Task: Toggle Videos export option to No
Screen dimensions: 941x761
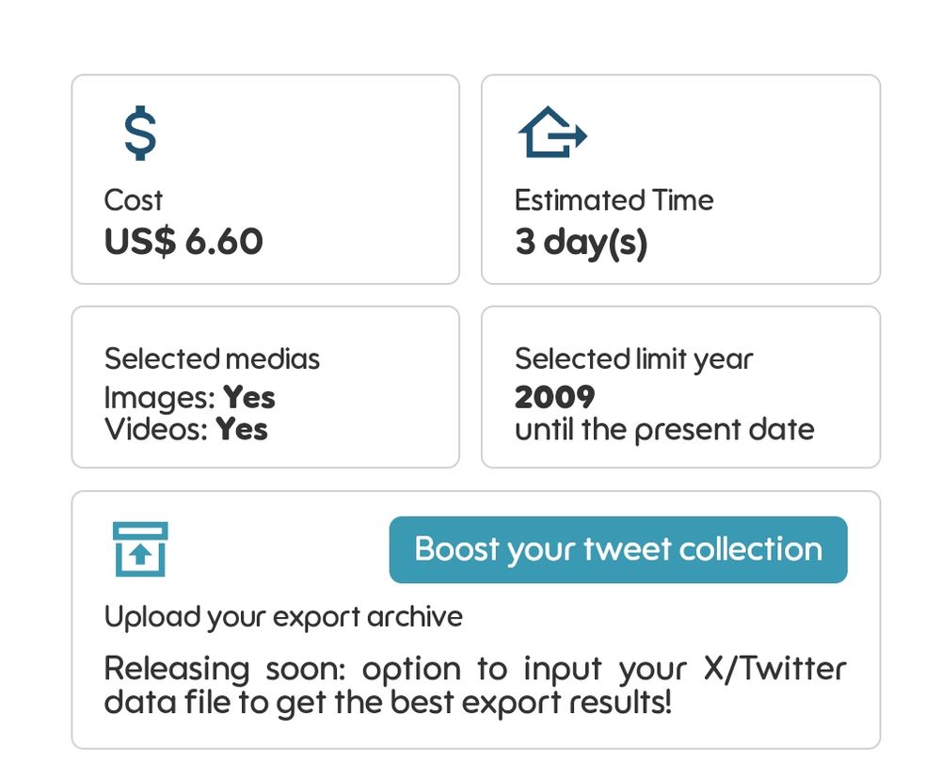Action: 243,430
